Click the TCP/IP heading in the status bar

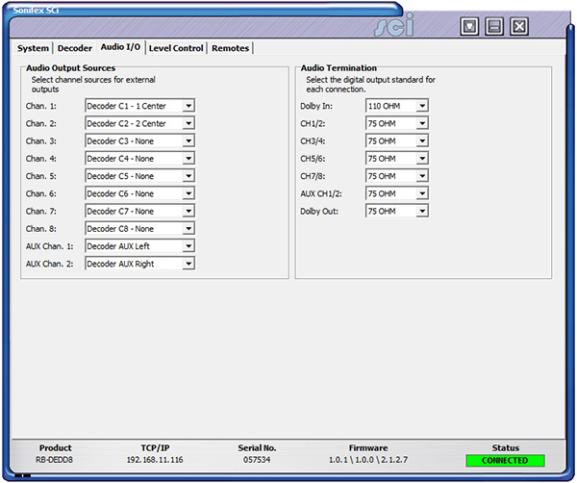tap(155, 448)
